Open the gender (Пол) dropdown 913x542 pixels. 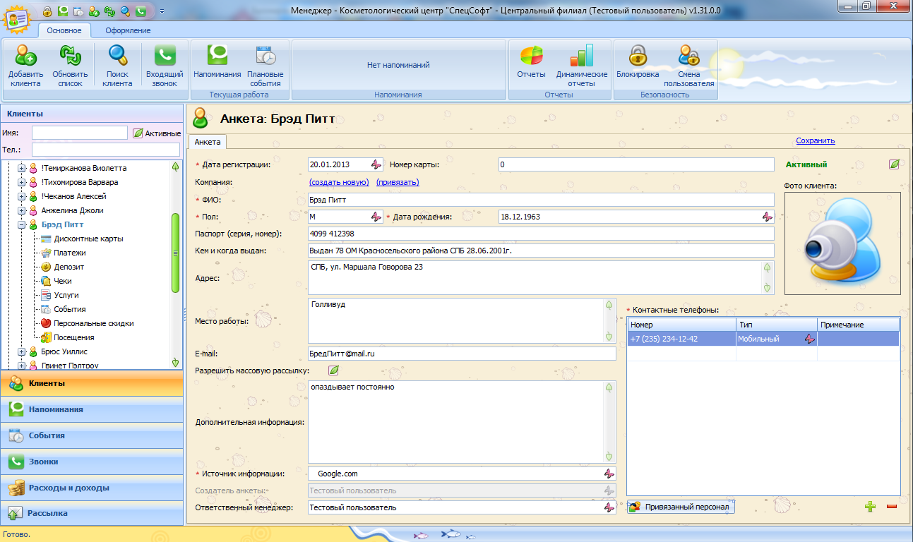tap(376, 217)
